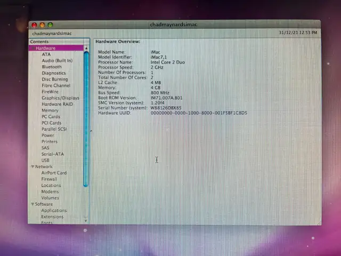
Task: Select Locations under Network
Action: coord(51,186)
